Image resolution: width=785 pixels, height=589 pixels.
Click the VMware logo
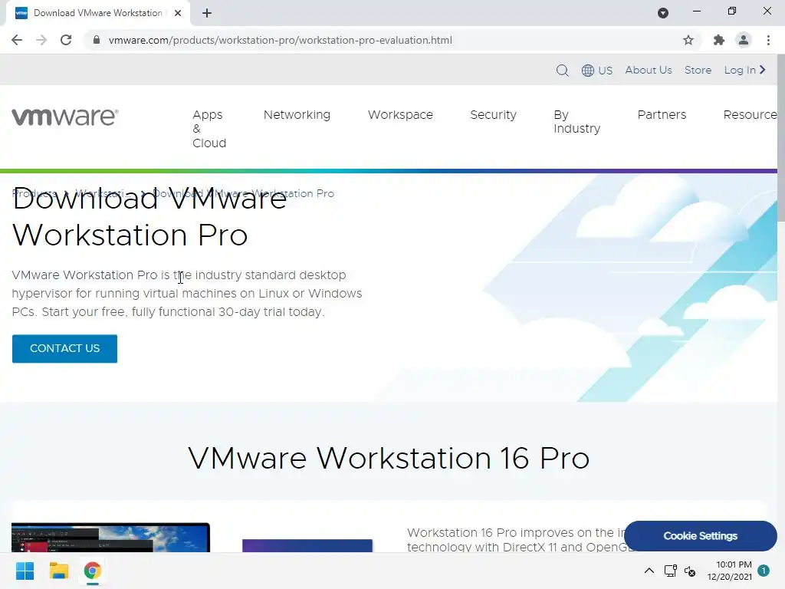click(x=65, y=117)
